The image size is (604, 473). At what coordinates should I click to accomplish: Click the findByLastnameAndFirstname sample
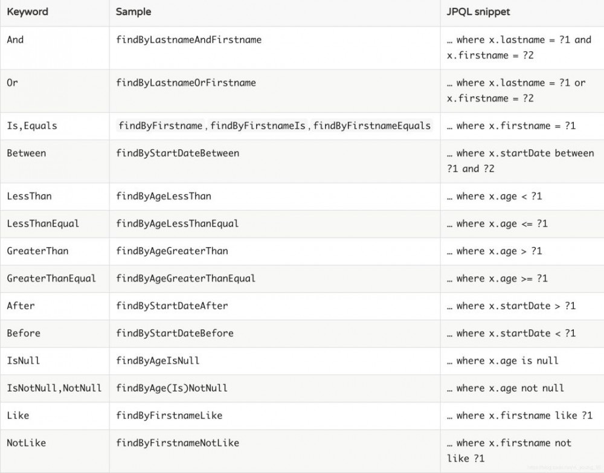coord(190,40)
